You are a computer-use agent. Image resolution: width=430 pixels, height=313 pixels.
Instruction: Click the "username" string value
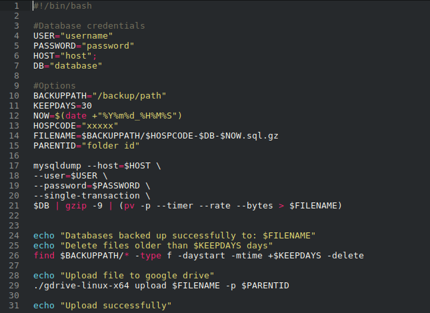(x=87, y=36)
